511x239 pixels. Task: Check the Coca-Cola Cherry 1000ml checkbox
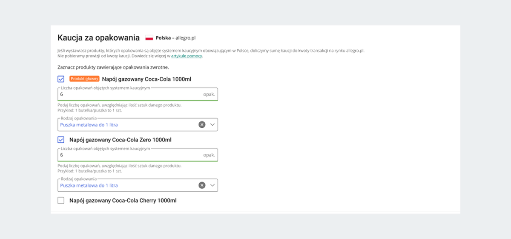(61, 200)
